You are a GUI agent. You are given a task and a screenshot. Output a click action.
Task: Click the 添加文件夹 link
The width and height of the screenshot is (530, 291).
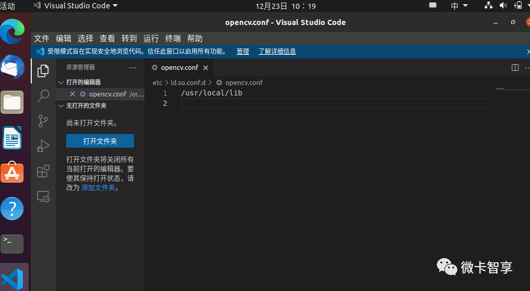click(x=98, y=188)
